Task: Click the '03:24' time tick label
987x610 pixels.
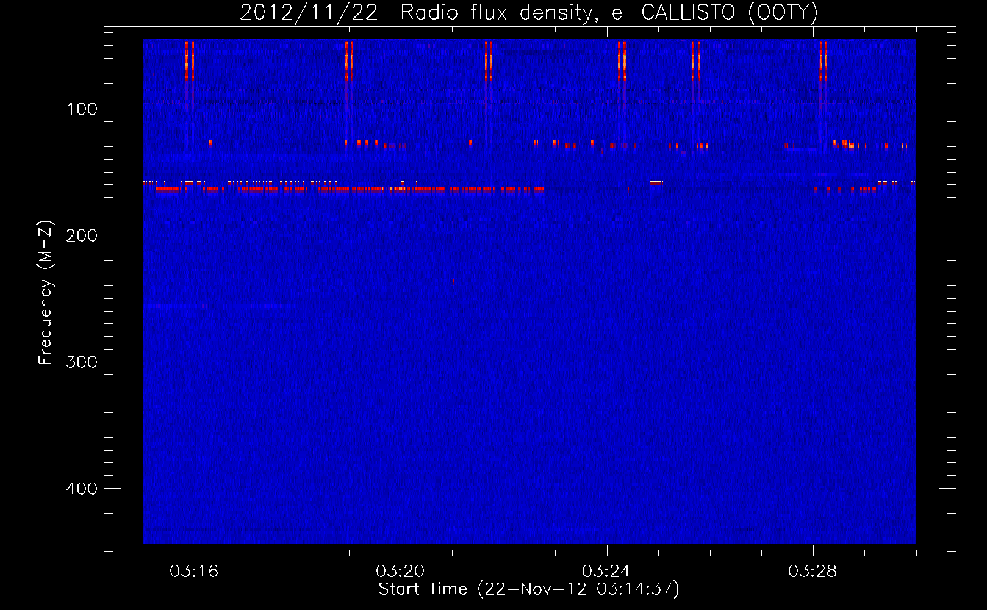Action: pos(606,572)
